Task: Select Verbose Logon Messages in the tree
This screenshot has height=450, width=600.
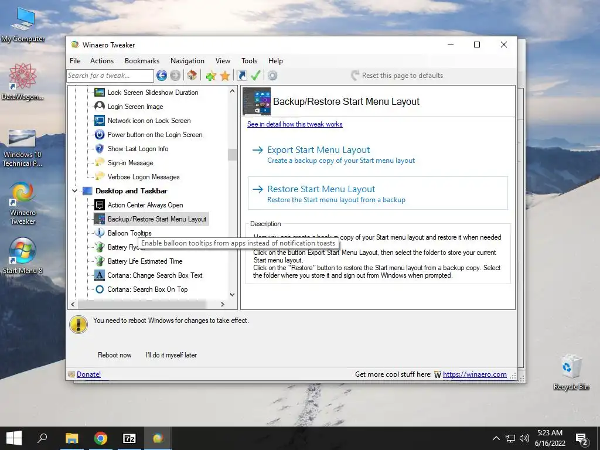Action: (x=144, y=177)
